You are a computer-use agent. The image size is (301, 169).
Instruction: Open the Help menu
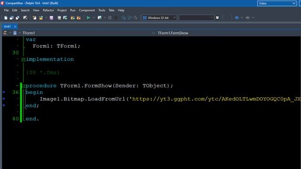[x=121, y=10]
